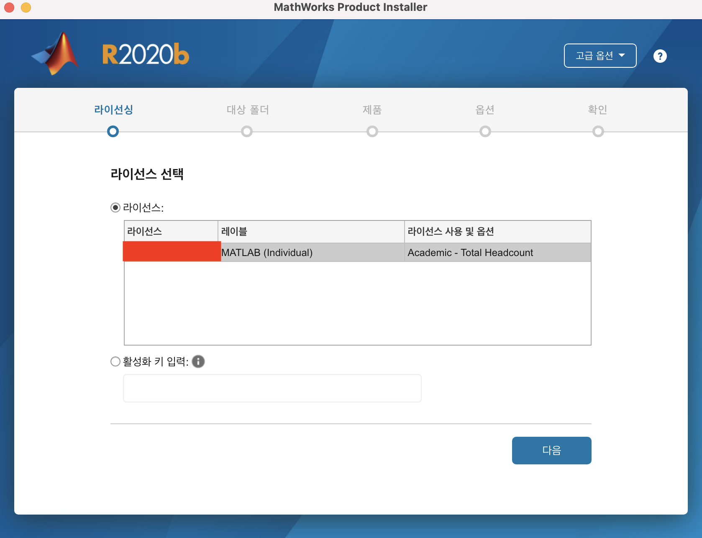This screenshot has width=702, height=538.
Task: Click the step circle under 옵션
Action: pyautogui.click(x=485, y=131)
